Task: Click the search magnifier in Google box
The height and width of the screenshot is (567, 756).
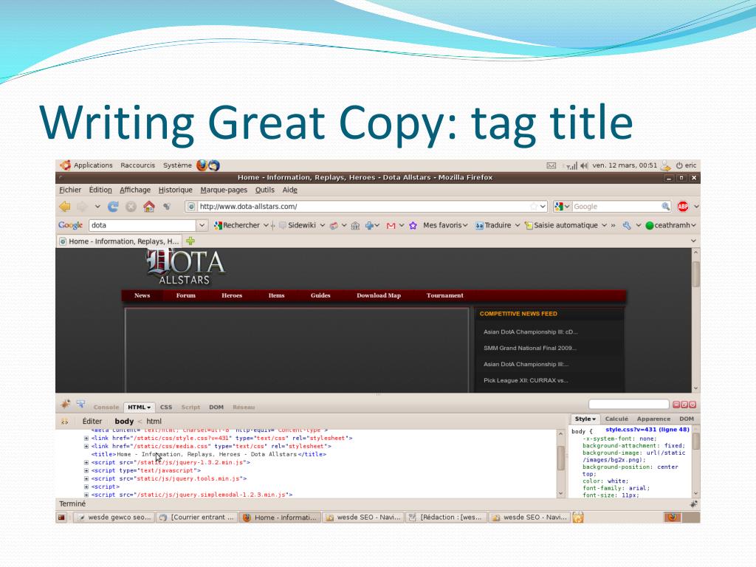Action: [665, 207]
